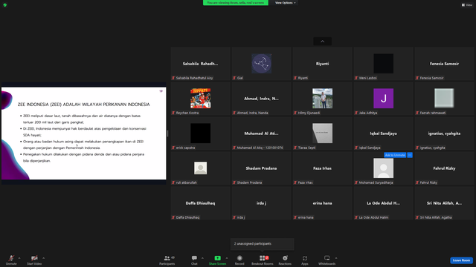Click the green Share Screen icon
476x267 pixels.
point(217,258)
